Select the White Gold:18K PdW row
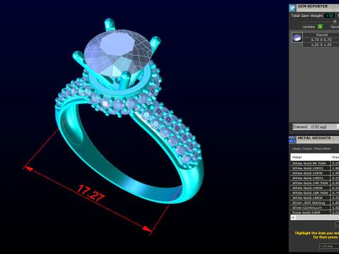Screen dimensions: 339x254 [x=315, y=193]
